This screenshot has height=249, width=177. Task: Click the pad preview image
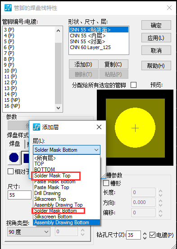[135, 128]
